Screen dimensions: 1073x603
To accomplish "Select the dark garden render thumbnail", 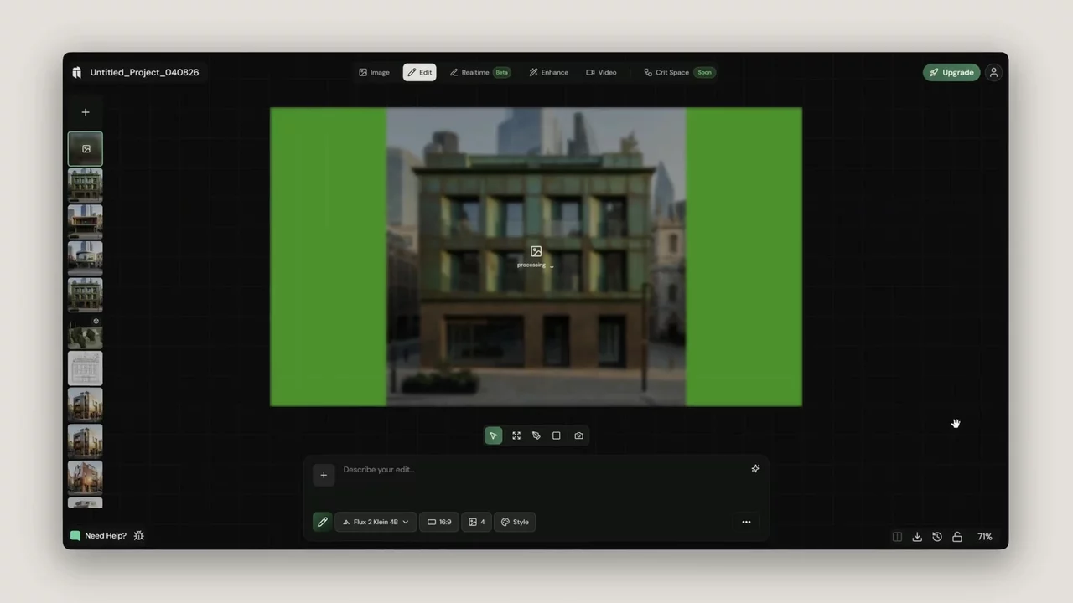I will [86, 332].
